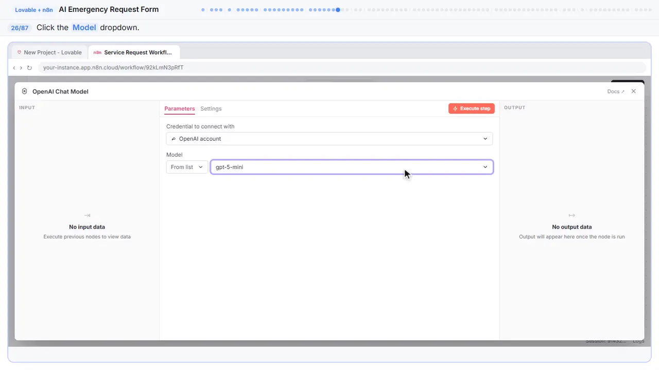Viewport: 659px width, 370px height.
Task: Open the New Project - Lovable browser tab
Action: coord(49,52)
